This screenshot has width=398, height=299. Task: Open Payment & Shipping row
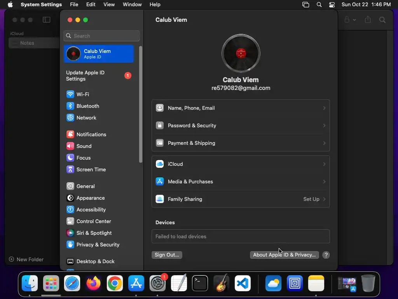pos(241,143)
